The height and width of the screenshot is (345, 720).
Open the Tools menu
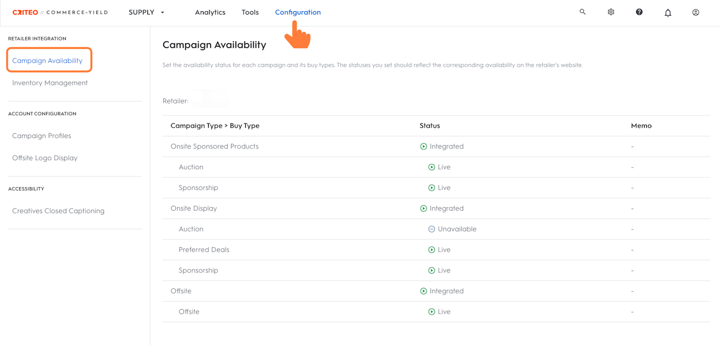click(x=250, y=12)
